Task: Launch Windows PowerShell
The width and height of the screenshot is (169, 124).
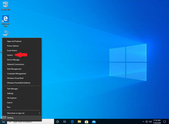Action: [22, 78]
